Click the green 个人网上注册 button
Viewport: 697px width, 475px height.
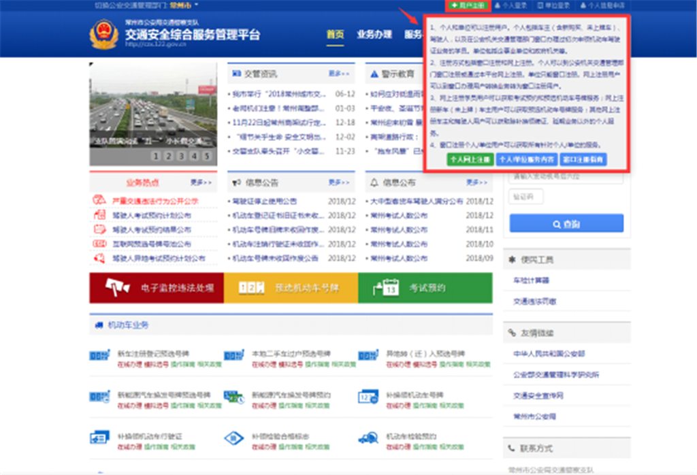coord(470,159)
